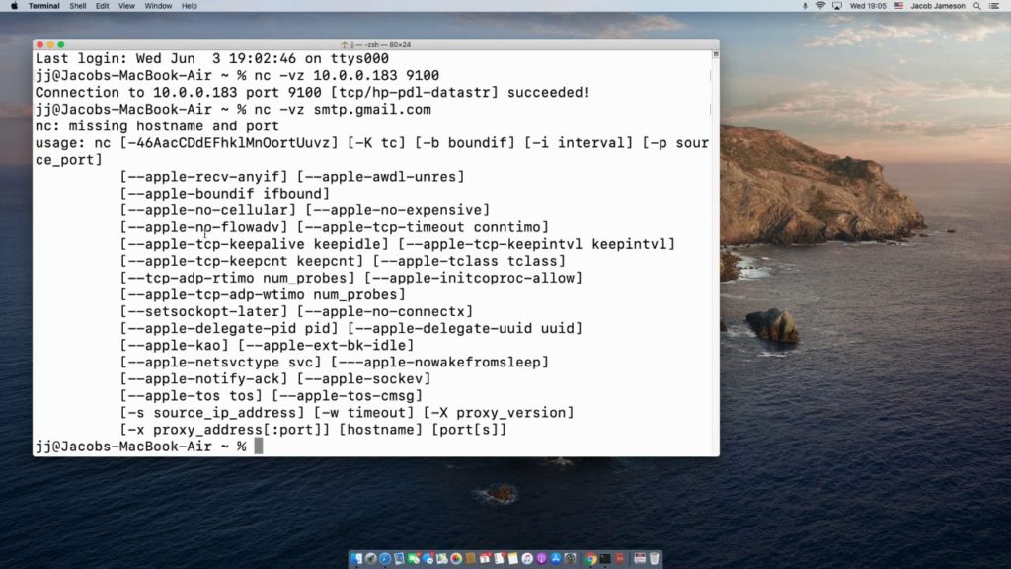Open Safari from the Dock
The width and height of the screenshot is (1011, 569).
(384, 558)
